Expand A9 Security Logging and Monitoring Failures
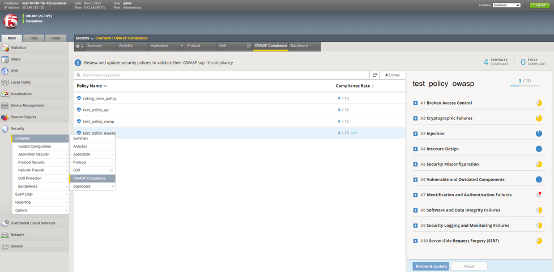Image resolution: width=554 pixels, height=272 pixels. click(416, 226)
